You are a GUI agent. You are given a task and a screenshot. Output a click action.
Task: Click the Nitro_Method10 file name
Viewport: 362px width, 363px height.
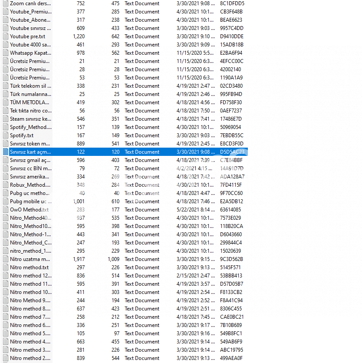[31, 226]
